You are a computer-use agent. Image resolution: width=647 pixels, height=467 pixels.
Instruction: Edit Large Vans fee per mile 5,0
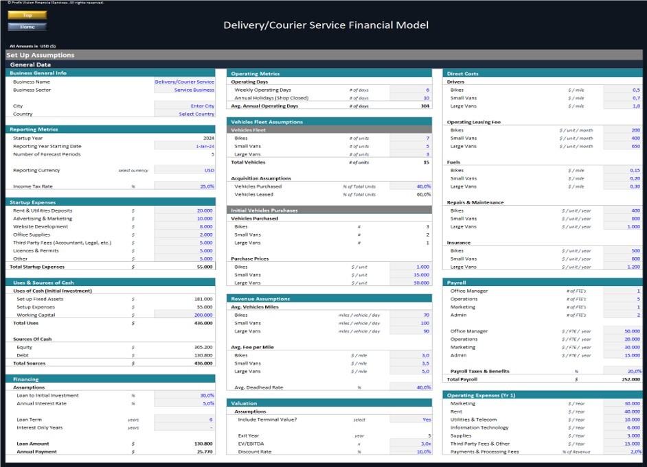(410, 371)
